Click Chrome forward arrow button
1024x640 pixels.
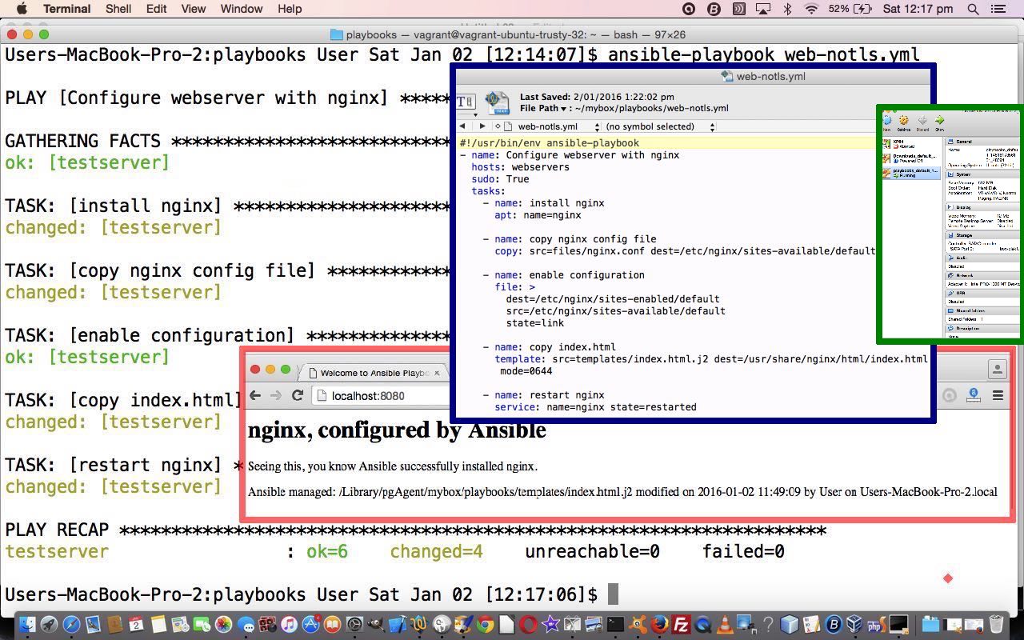pyautogui.click(x=276, y=395)
